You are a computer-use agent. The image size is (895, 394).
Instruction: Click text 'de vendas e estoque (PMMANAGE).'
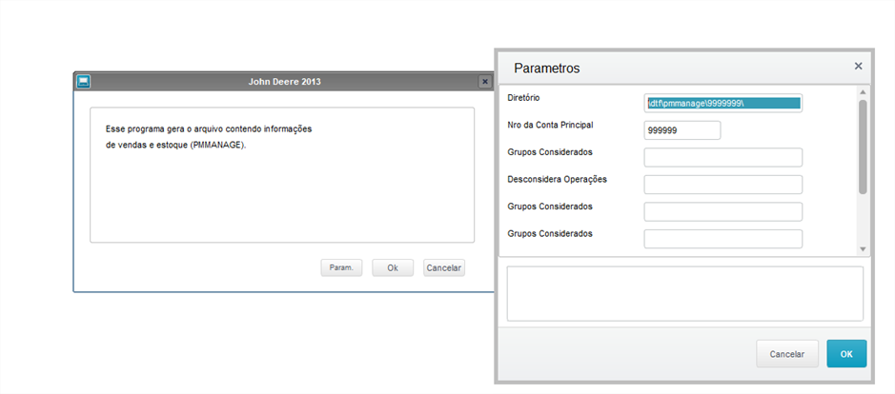click(176, 145)
